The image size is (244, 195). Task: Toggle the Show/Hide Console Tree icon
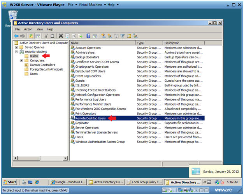pyautogui.click(x=38, y=36)
